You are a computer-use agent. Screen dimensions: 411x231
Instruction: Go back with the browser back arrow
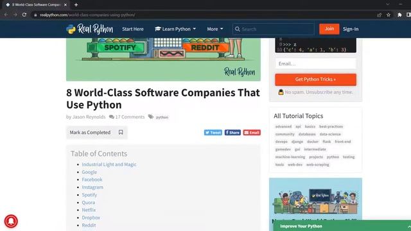click(6, 15)
